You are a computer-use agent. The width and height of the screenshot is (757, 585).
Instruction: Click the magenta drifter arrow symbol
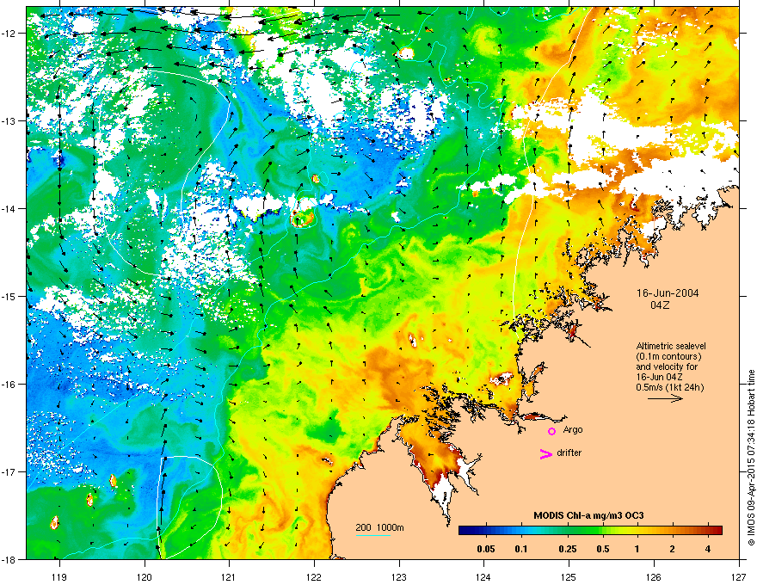click(545, 453)
